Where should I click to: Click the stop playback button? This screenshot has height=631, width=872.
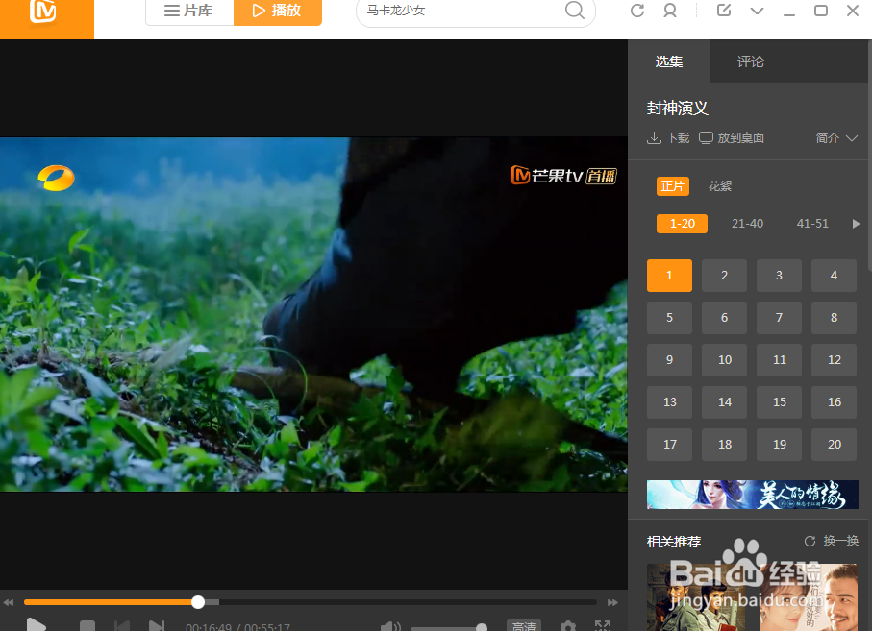pyautogui.click(x=87, y=626)
